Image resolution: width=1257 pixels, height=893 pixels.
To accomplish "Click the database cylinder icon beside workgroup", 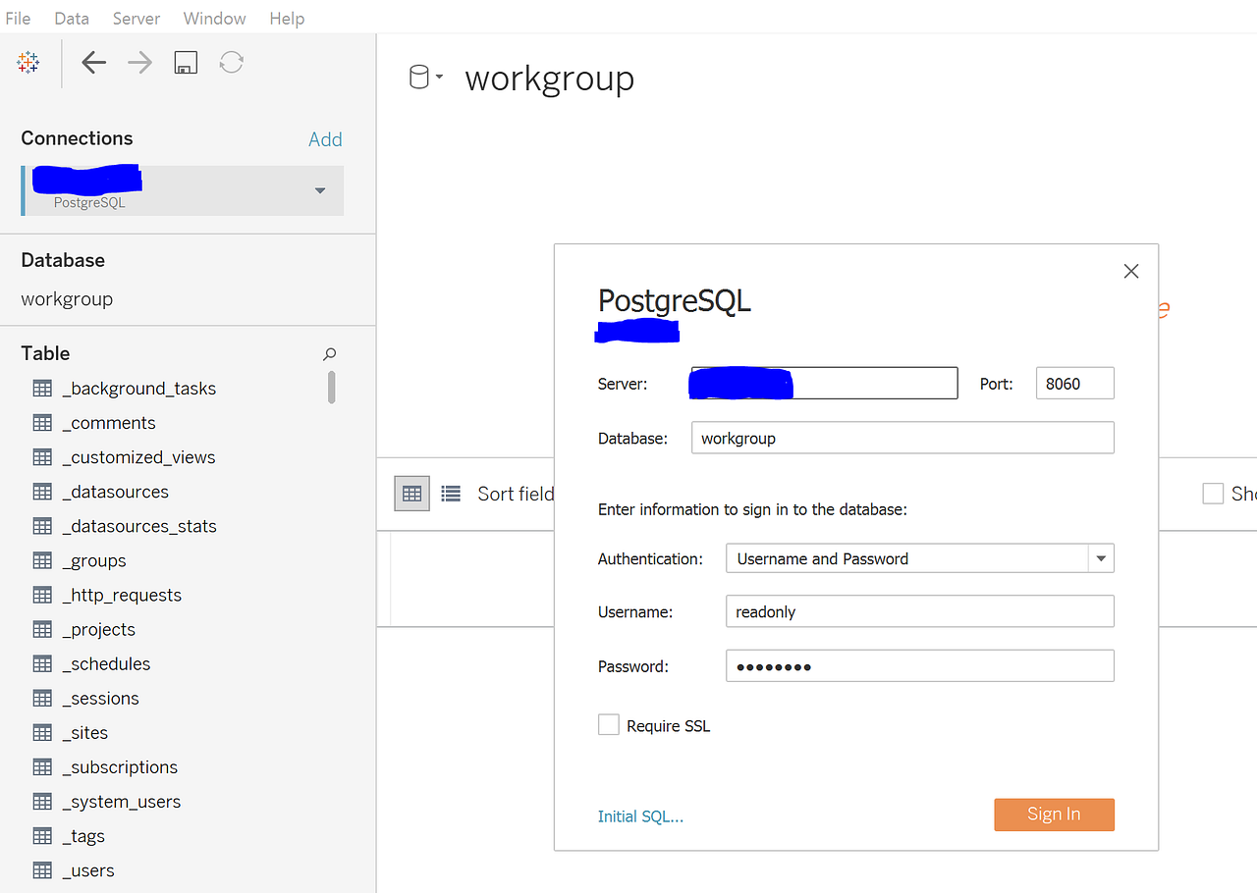I will [x=420, y=75].
